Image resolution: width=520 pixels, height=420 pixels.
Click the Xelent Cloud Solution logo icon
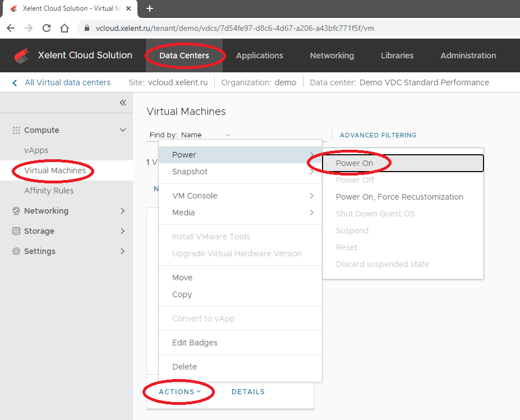click(22, 56)
